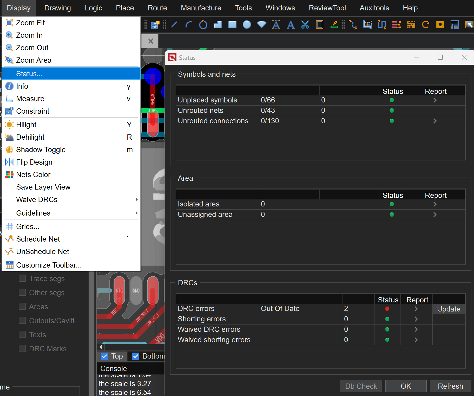
Task: Click the orange rotate arrow icon
Action: pos(425,25)
